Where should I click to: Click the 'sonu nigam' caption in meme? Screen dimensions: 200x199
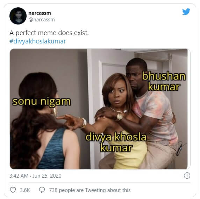point(41,102)
